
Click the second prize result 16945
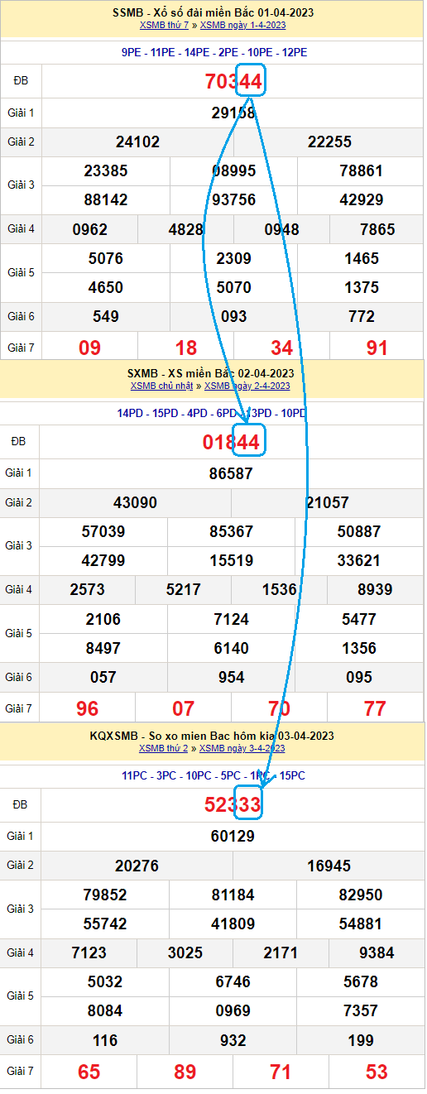point(329,866)
